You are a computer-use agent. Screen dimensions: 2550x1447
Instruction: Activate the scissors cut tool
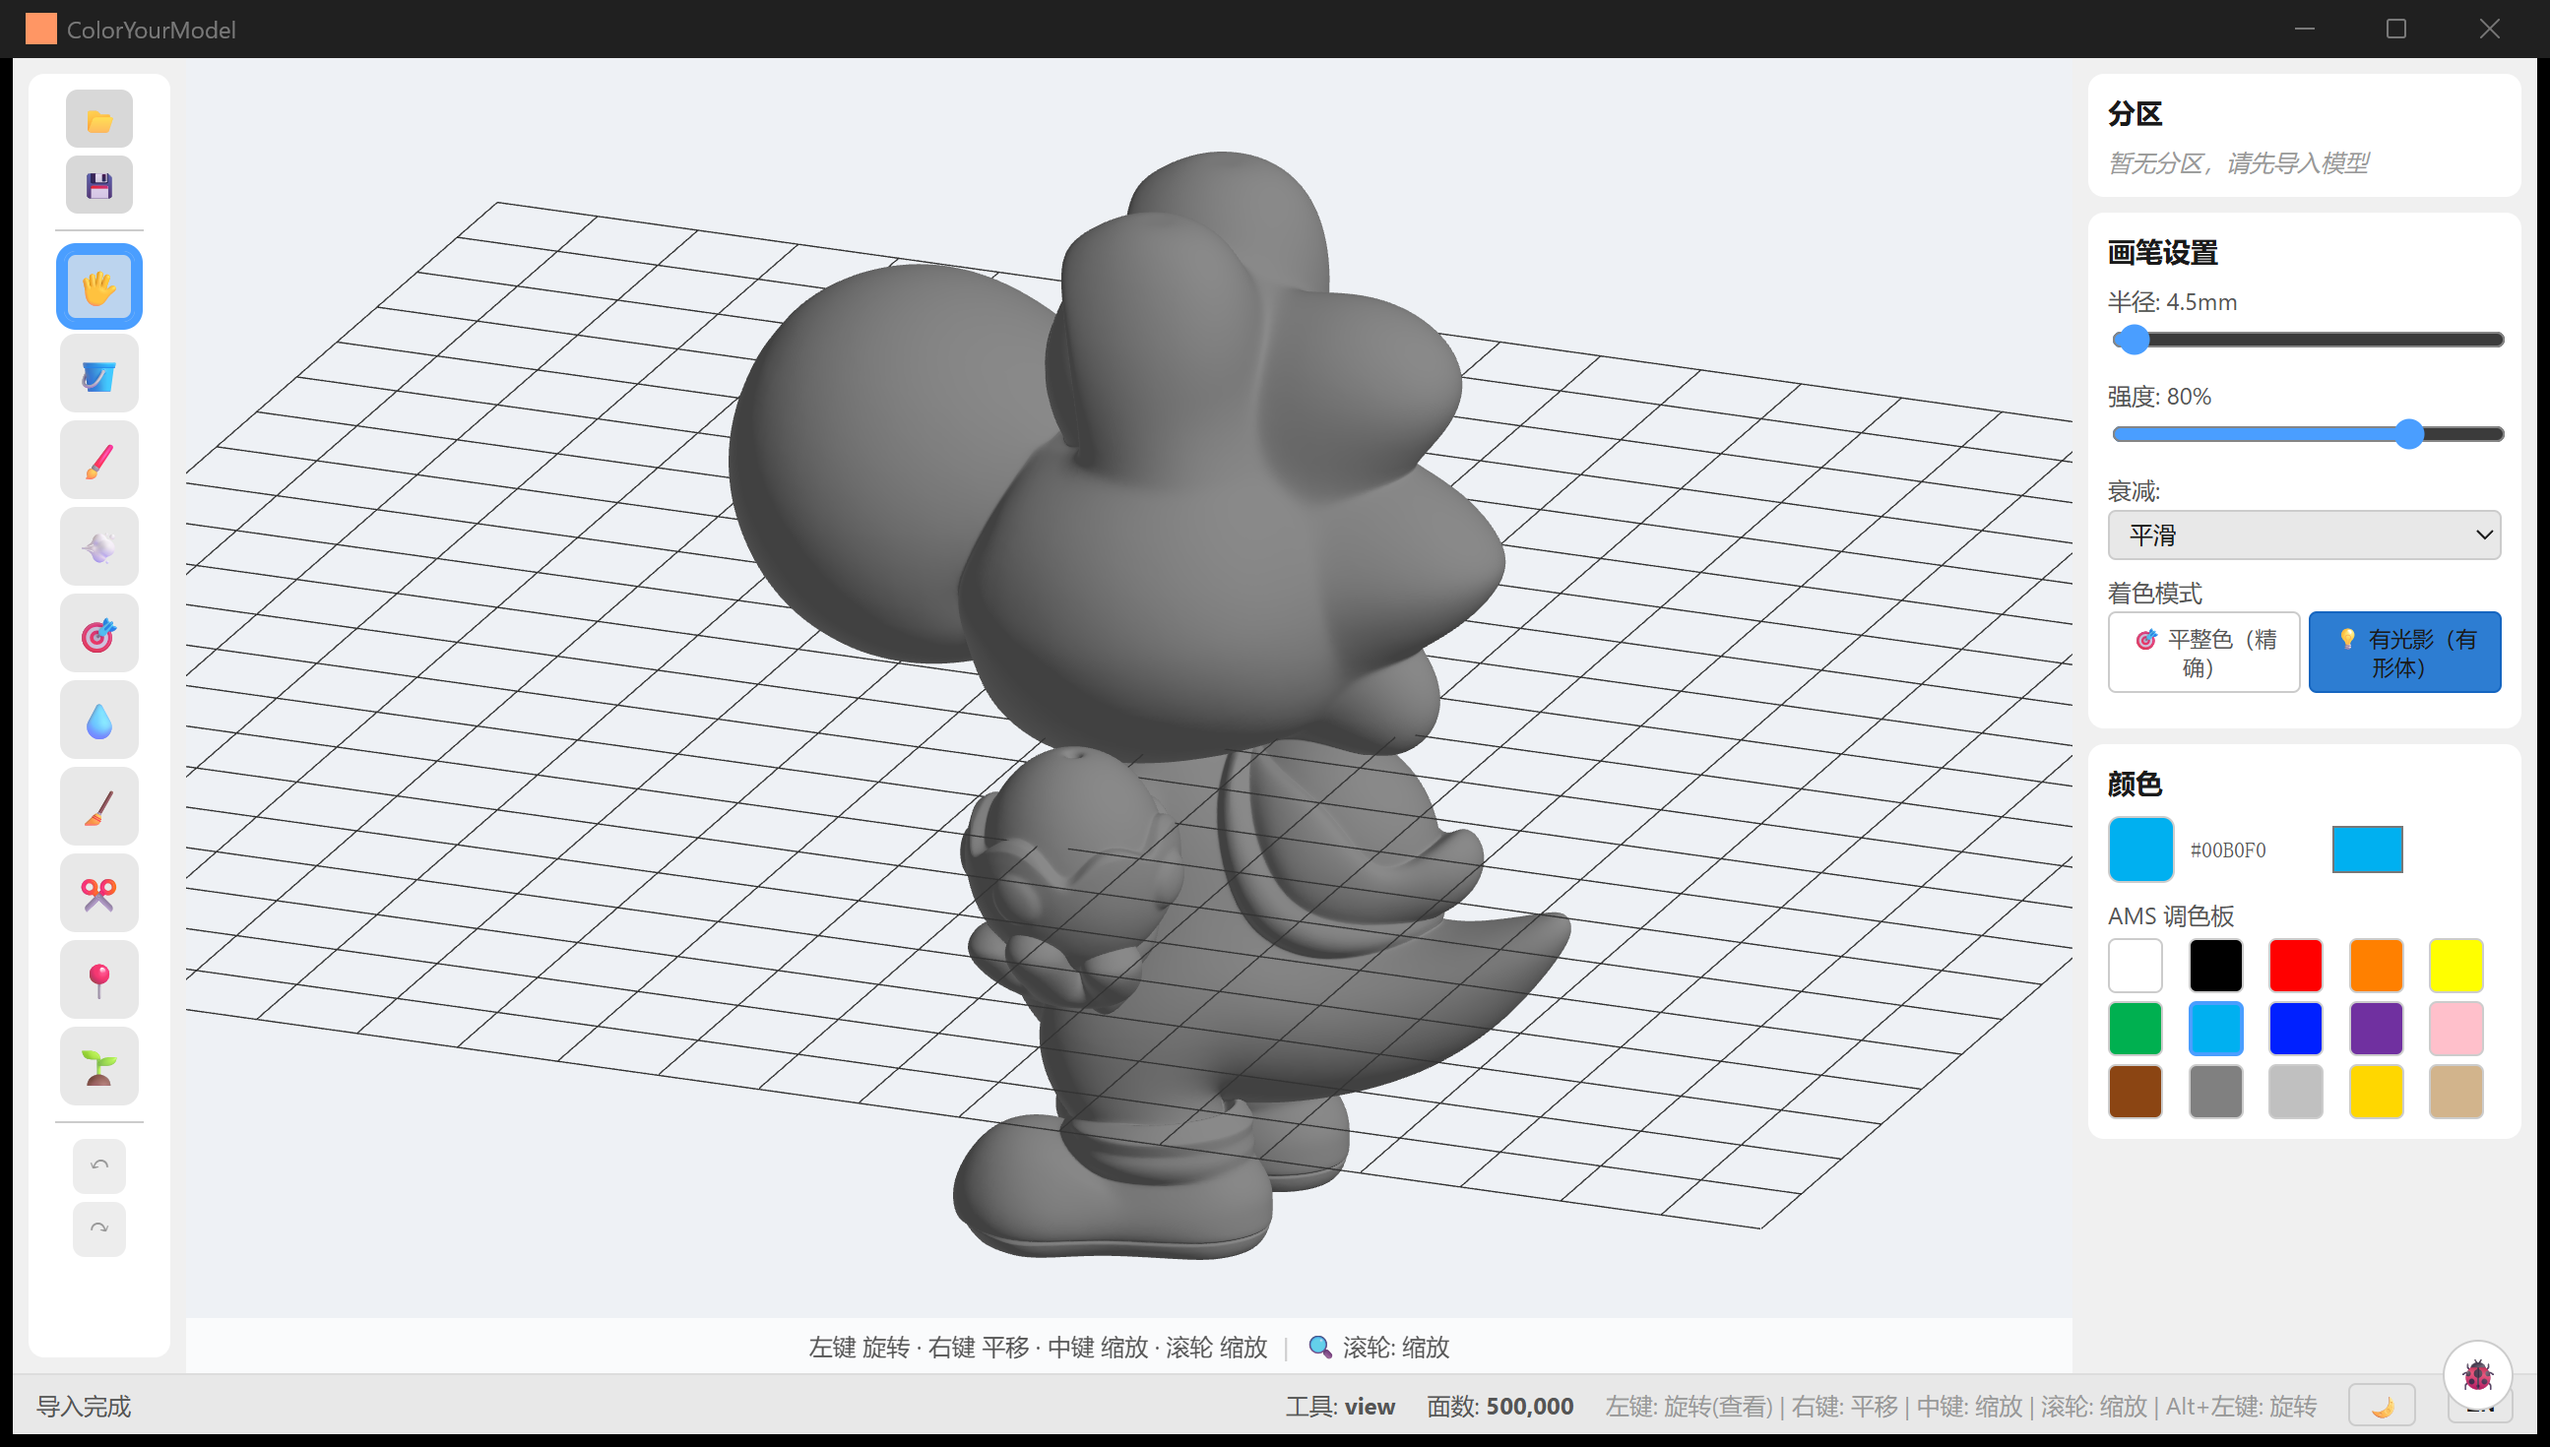click(99, 894)
